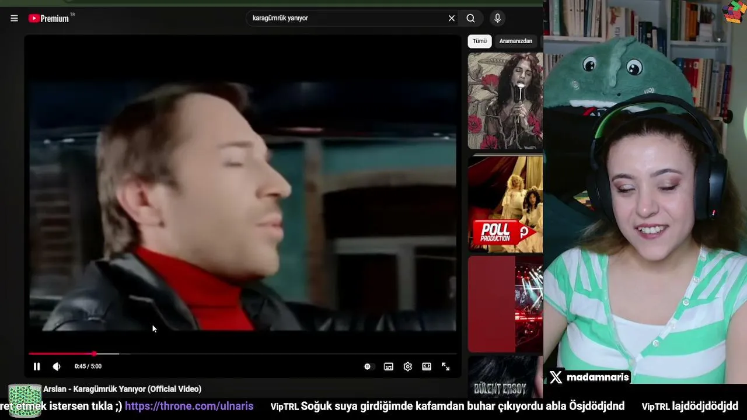The height and width of the screenshot is (420, 747).
Task: Toggle the autoplay switch in the player
Action: (368, 366)
